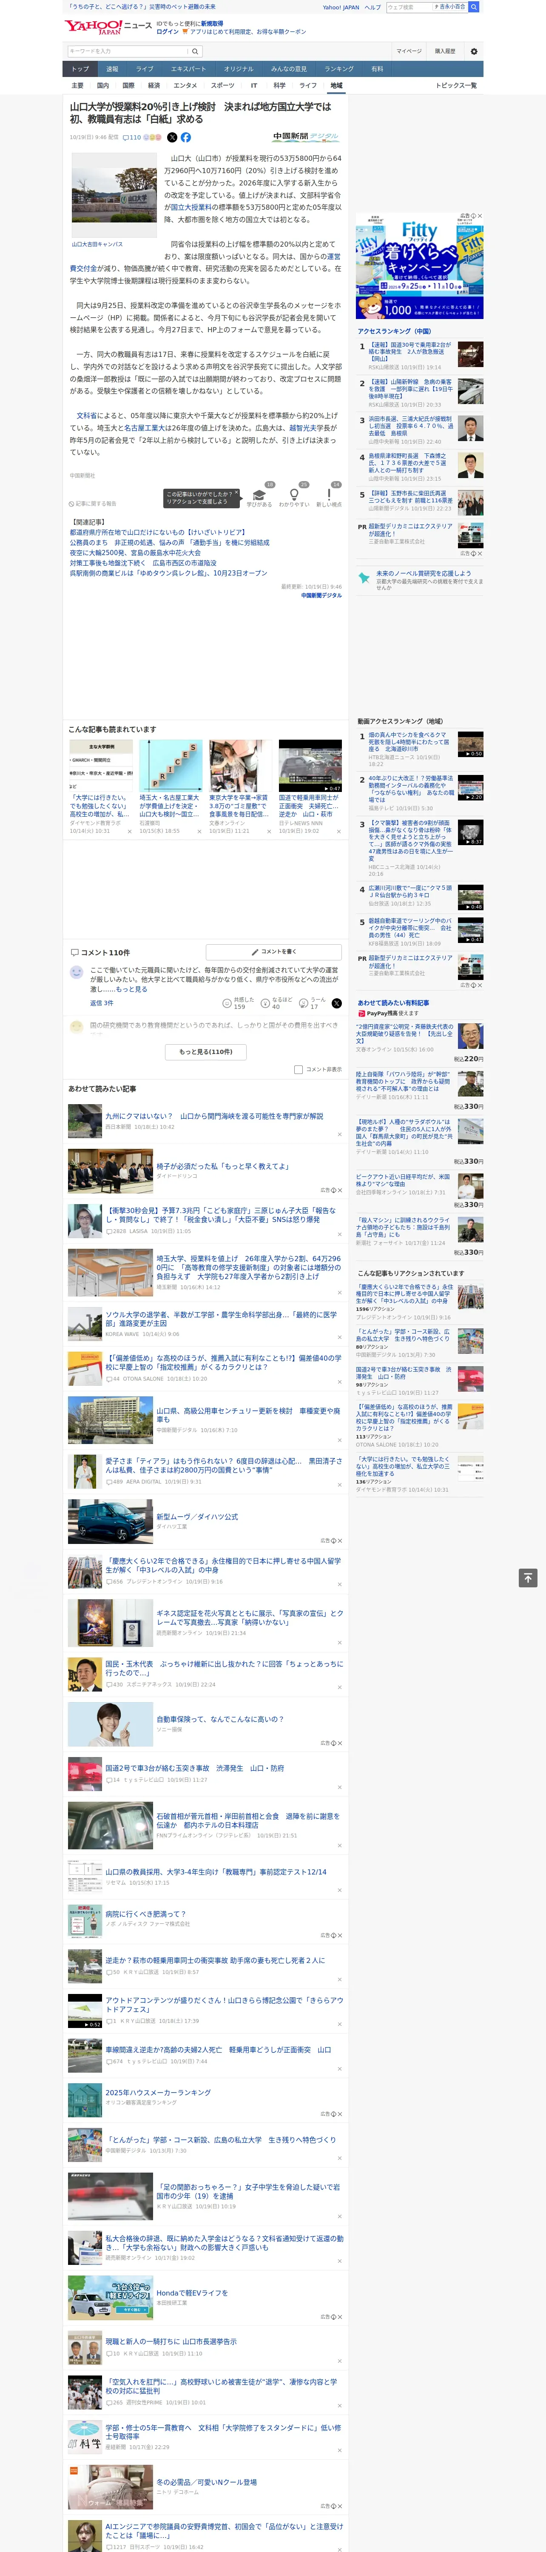The width and height of the screenshot is (546, 2552).
Task: Open the みんなの意見 tab
Action: point(289,69)
